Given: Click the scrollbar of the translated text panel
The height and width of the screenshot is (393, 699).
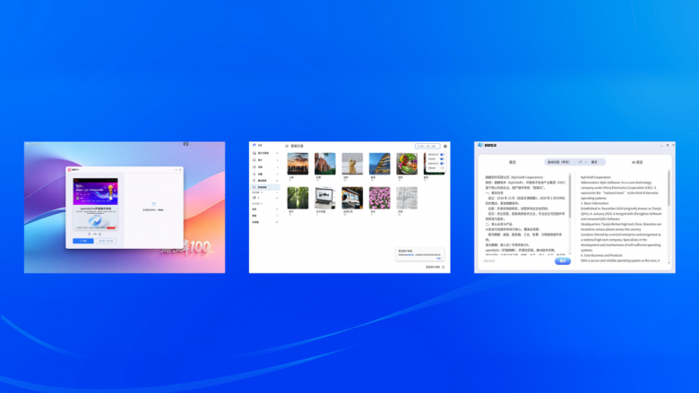Looking at the screenshot, I should (x=669, y=188).
